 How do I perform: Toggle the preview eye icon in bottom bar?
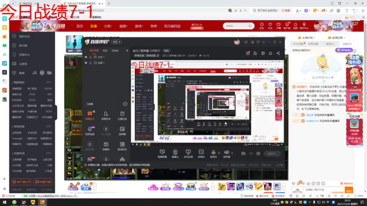251,153
